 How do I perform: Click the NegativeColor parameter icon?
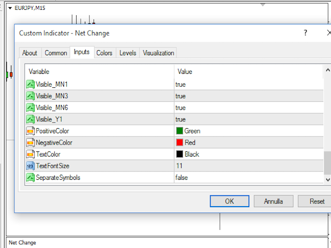pos(31,143)
